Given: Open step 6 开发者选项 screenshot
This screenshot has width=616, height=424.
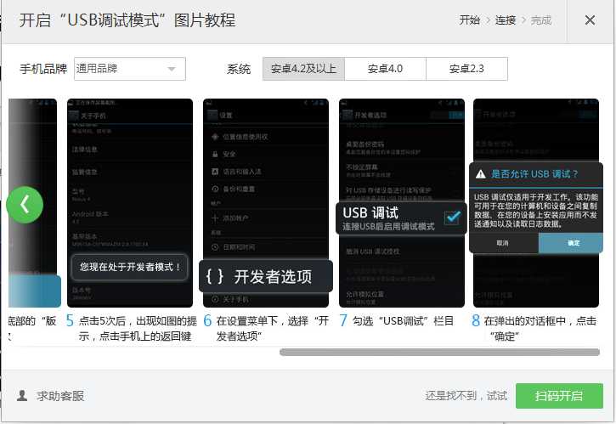Looking at the screenshot, I should click(x=266, y=203).
